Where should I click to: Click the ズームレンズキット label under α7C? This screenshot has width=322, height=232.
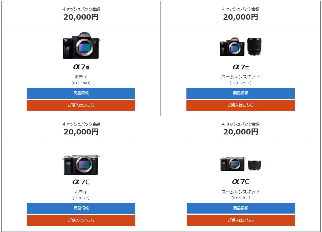pyautogui.click(x=241, y=192)
